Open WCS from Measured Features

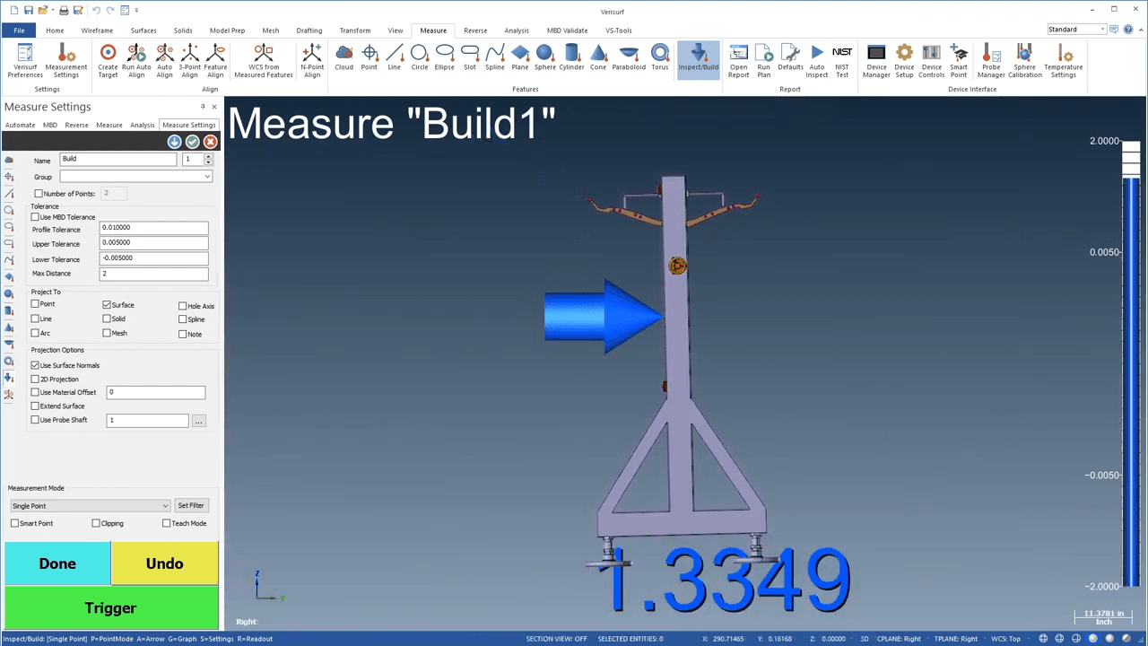pos(264,60)
